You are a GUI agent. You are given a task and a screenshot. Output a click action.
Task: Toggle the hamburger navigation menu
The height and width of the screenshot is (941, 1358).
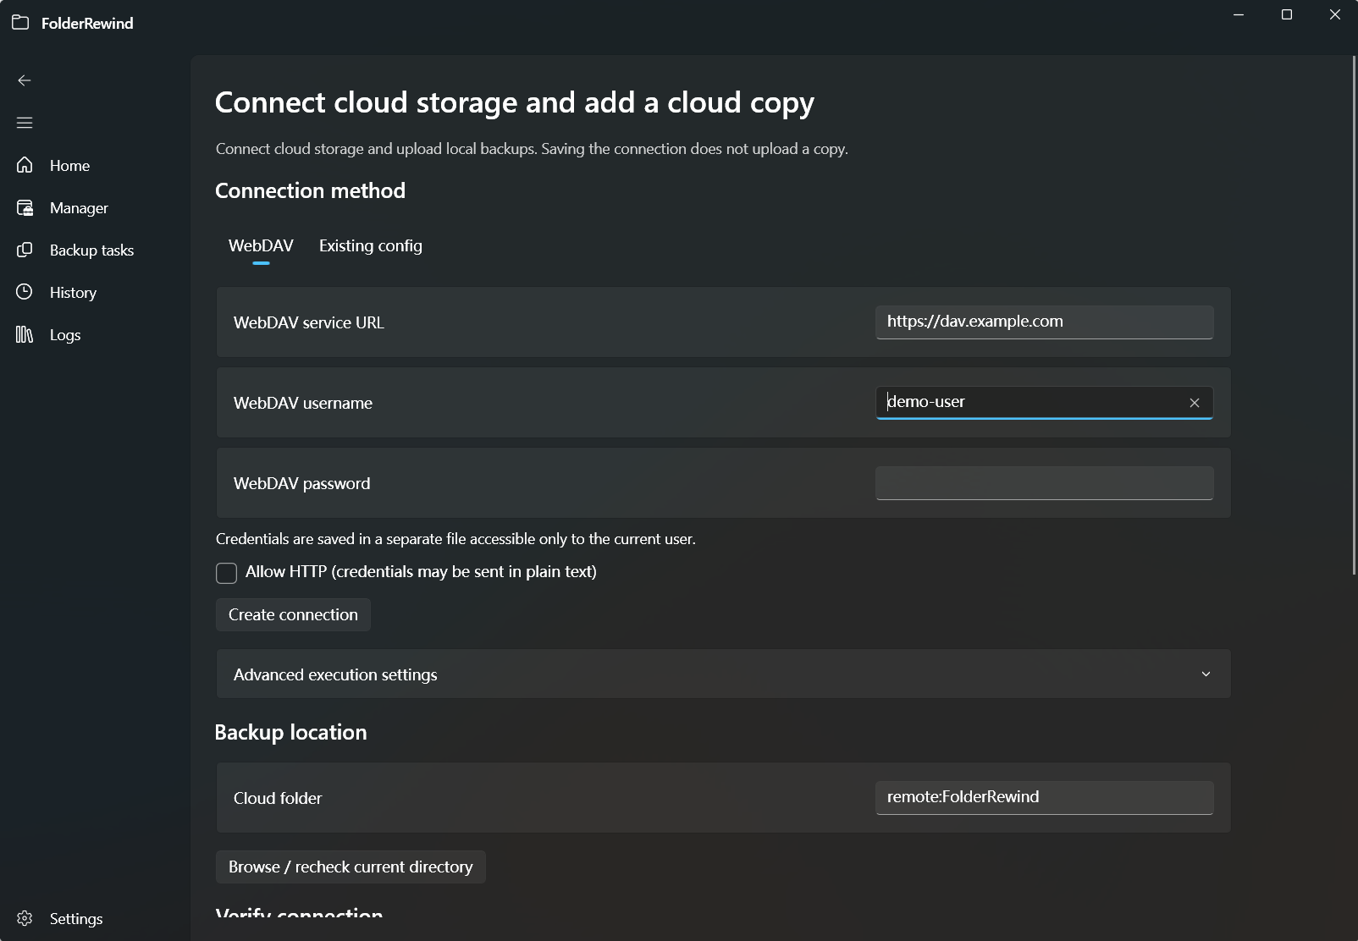pyautogui.click(x=25, y=123)
